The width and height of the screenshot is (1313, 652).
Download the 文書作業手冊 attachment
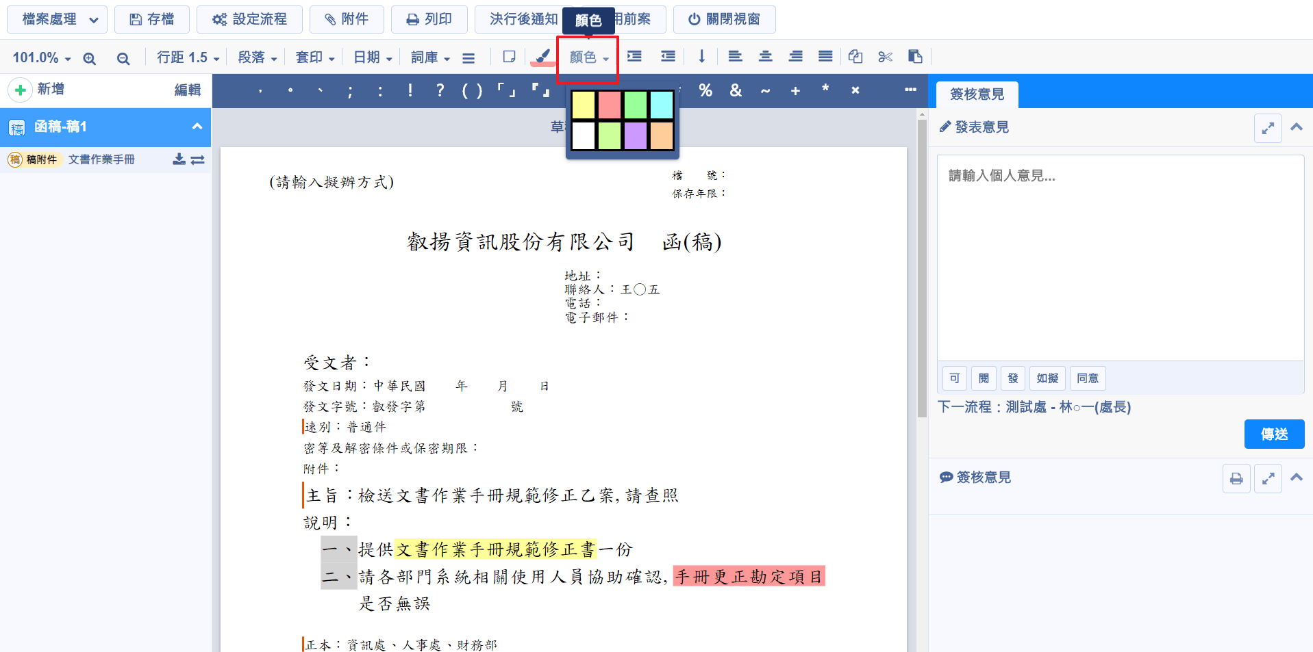pyautogui.click(x=179, y=159)
